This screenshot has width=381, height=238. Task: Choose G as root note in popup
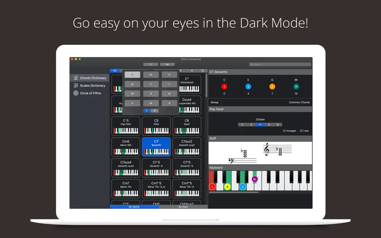coord(151,94)
